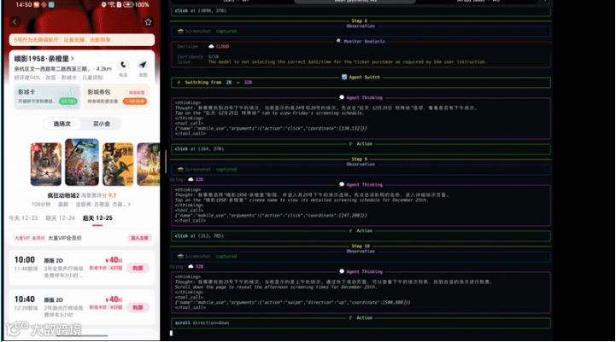Image resolution: width=616 pixels, height=342 pixels.
Task: Buy ticket for the 10:00 showing
Action: pyautogui.click(x=138, y=268)
